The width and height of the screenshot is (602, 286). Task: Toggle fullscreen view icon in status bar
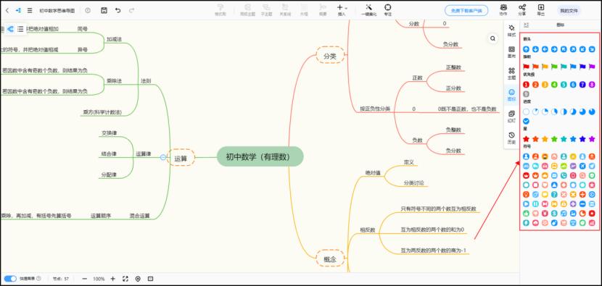point(125,279)
